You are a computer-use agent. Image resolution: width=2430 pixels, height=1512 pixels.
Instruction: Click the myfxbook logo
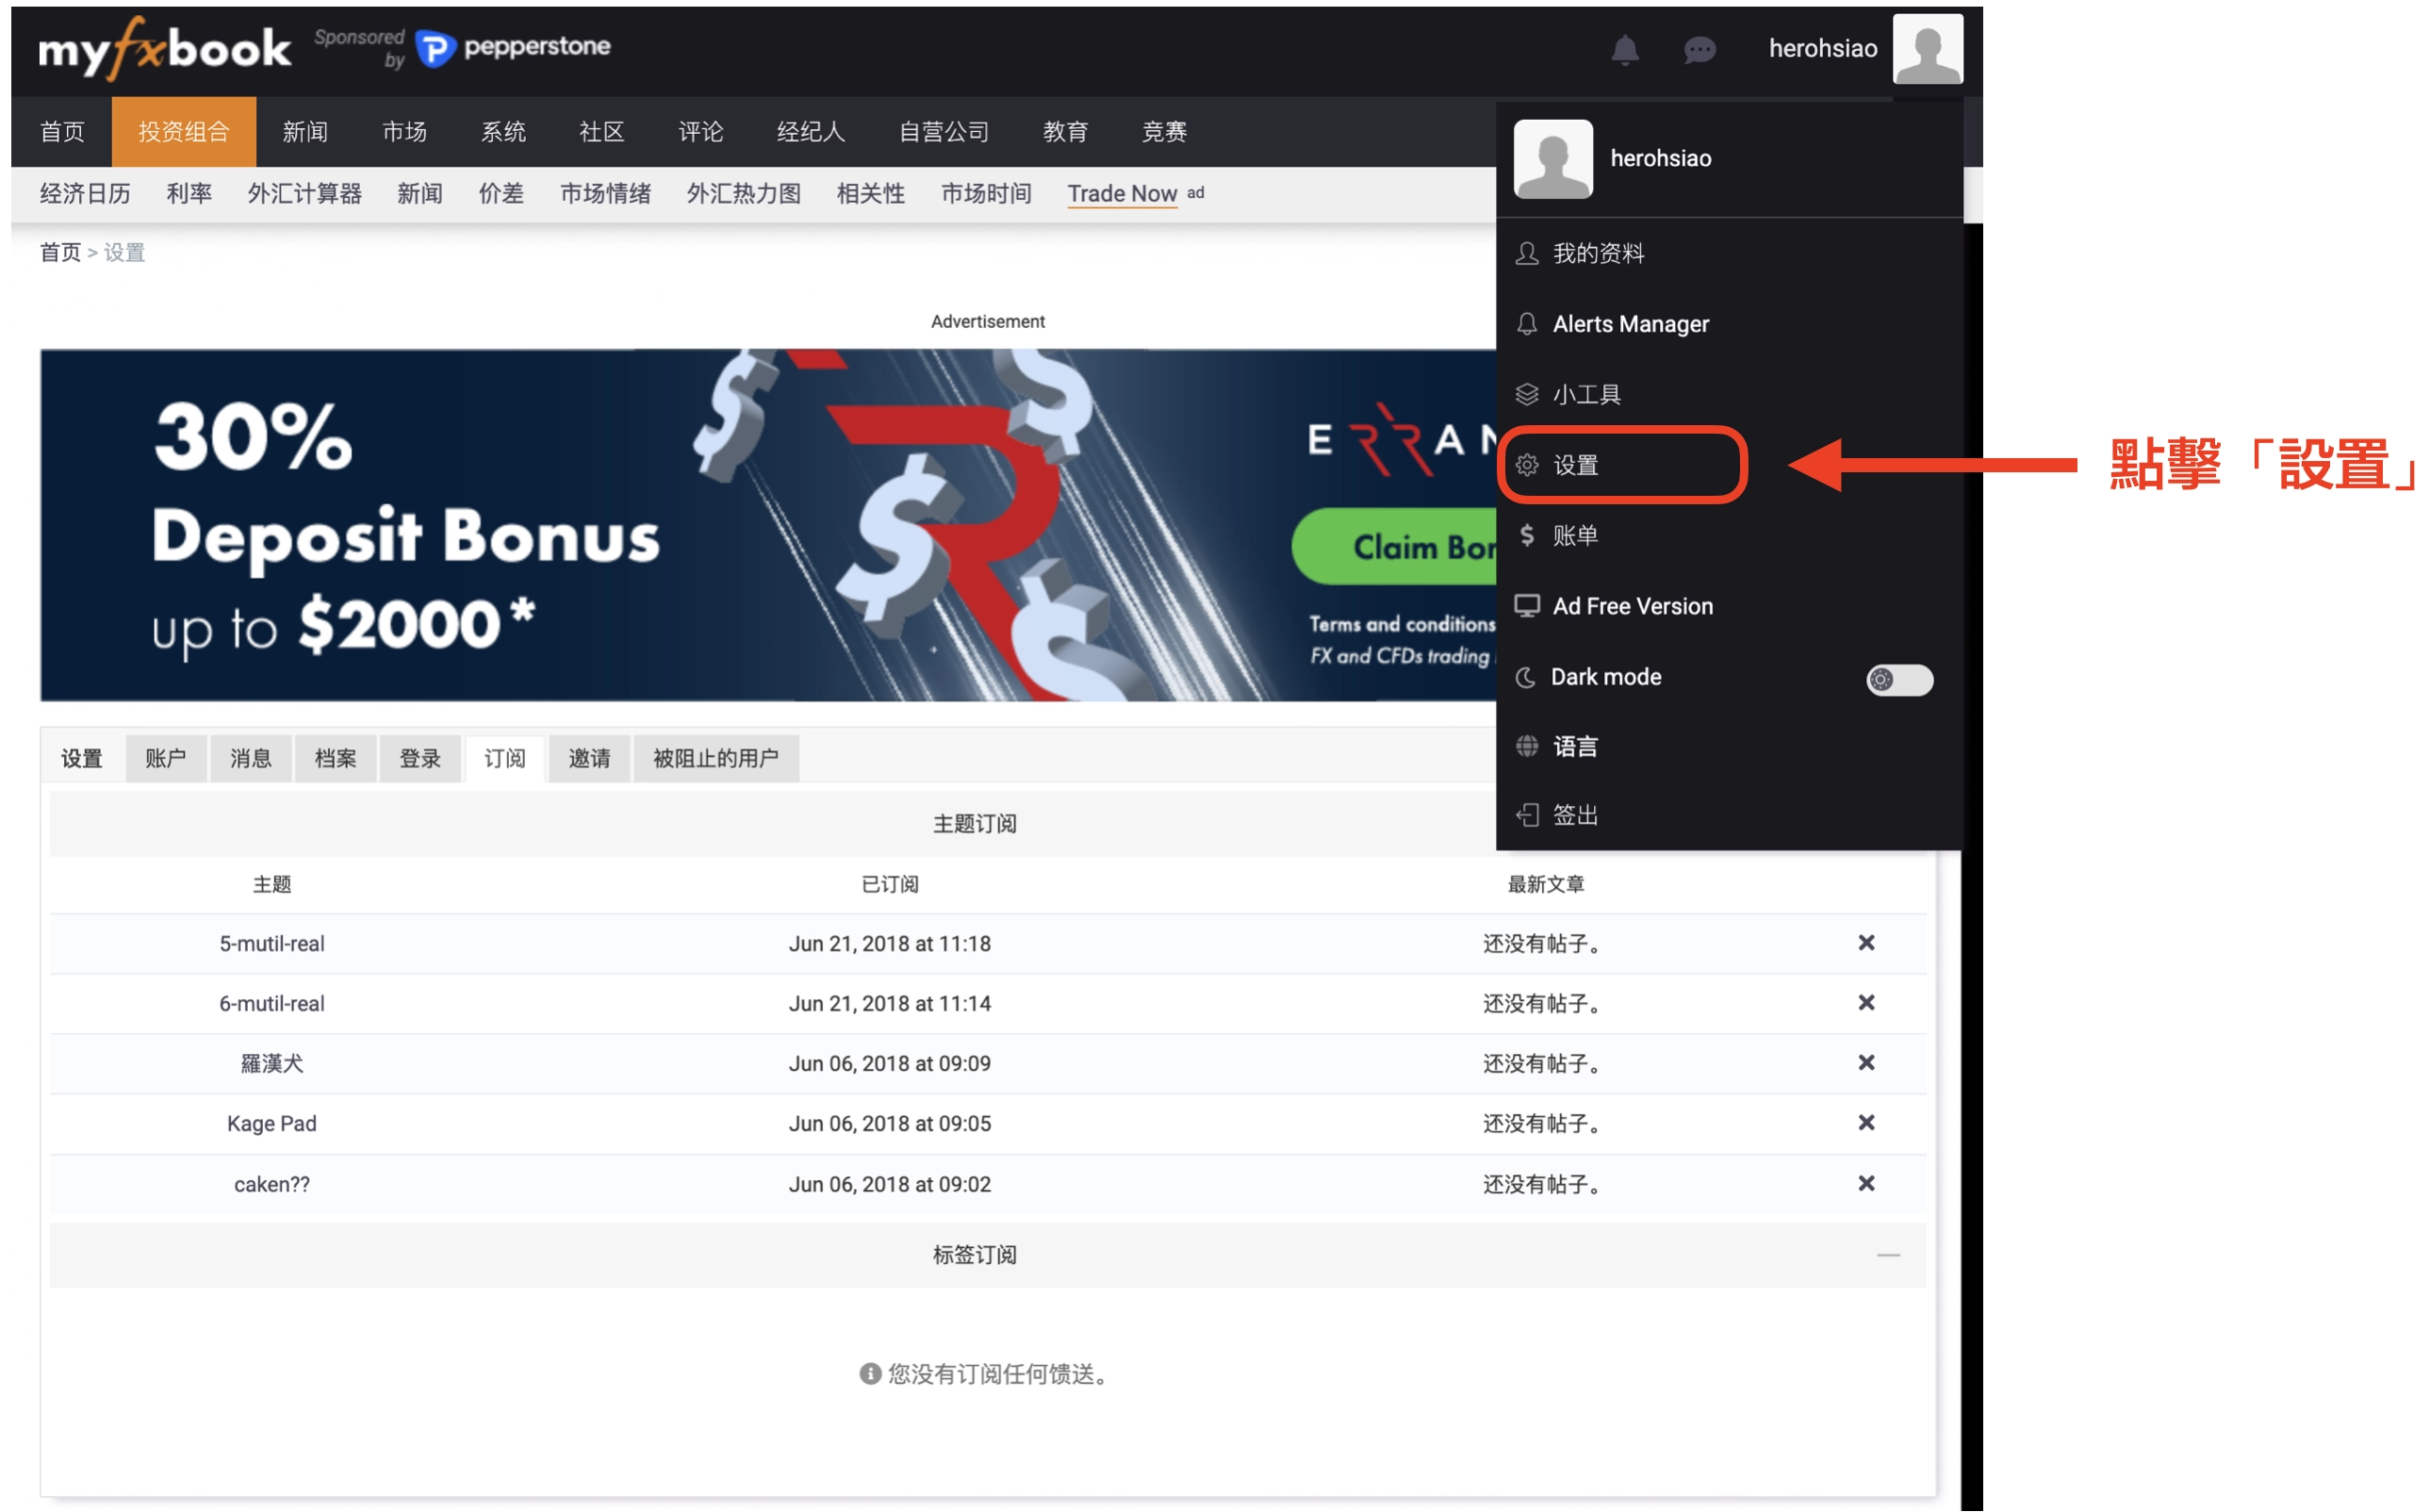pyautogui.click(x=164, y=48)
